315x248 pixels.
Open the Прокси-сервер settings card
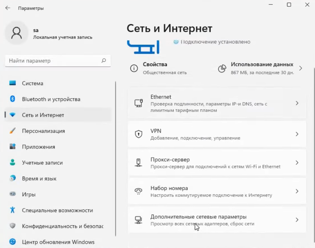(217, 163)
